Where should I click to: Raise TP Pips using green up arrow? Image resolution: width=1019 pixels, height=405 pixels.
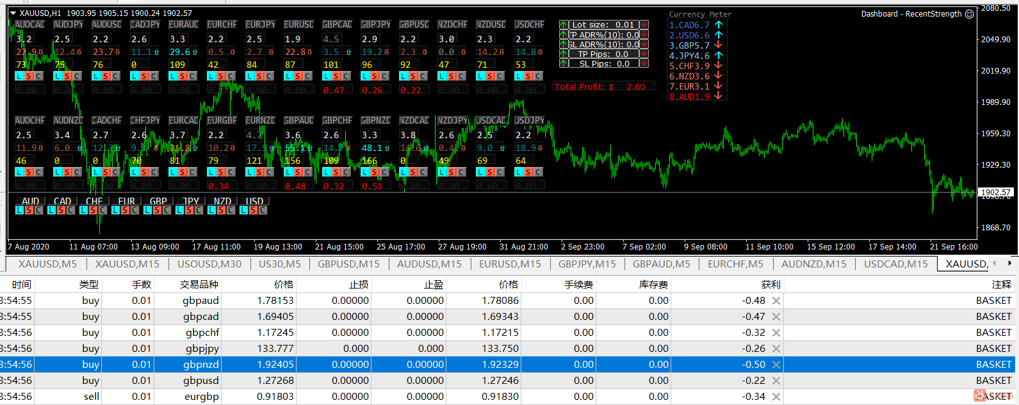[x=564, y=54]
